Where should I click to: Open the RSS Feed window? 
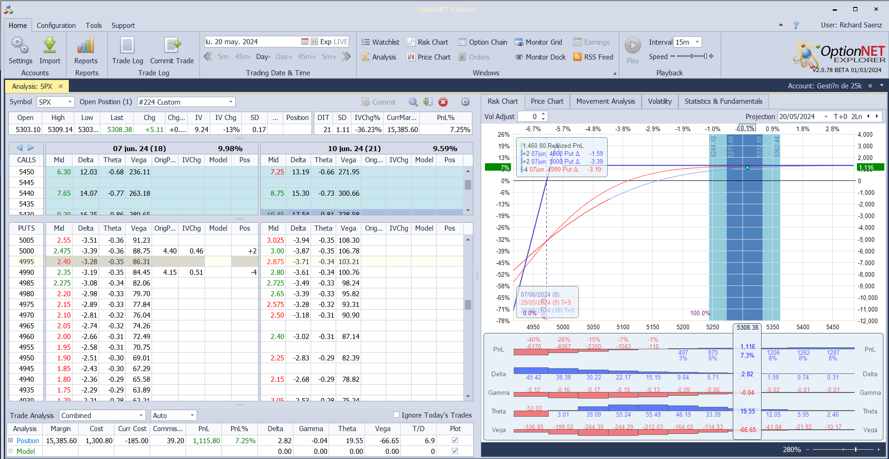pos(593,57)
